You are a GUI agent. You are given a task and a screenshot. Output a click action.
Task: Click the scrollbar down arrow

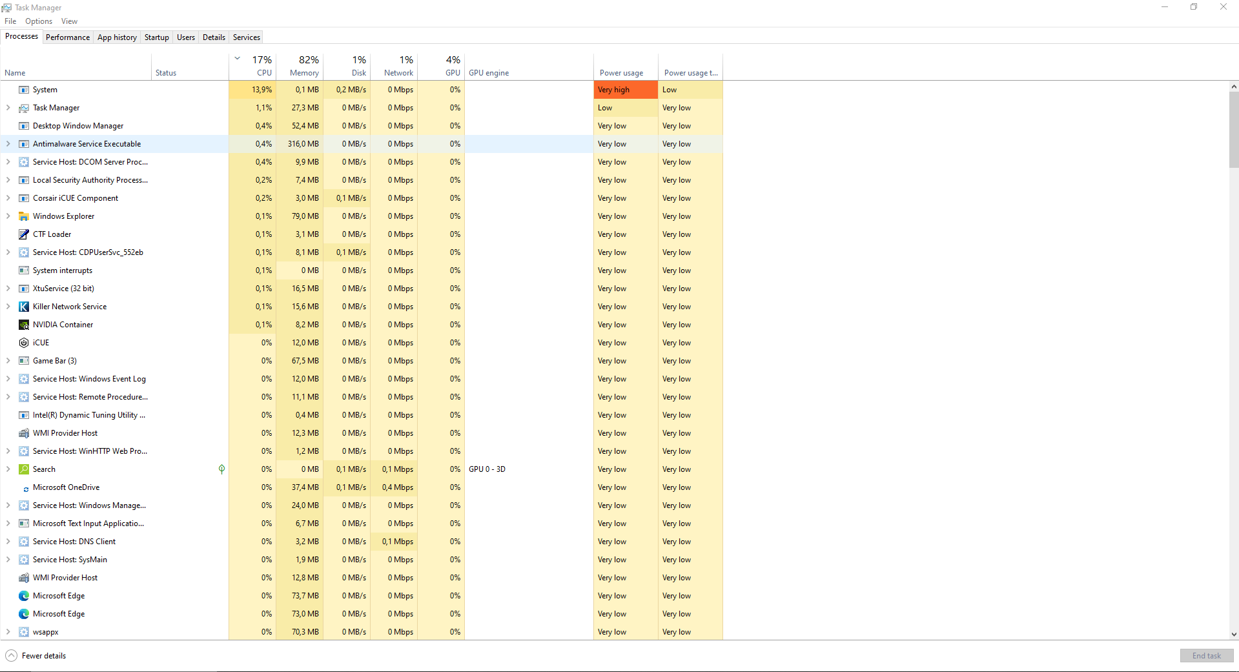pyautogui.click(x=1234, y=635)
